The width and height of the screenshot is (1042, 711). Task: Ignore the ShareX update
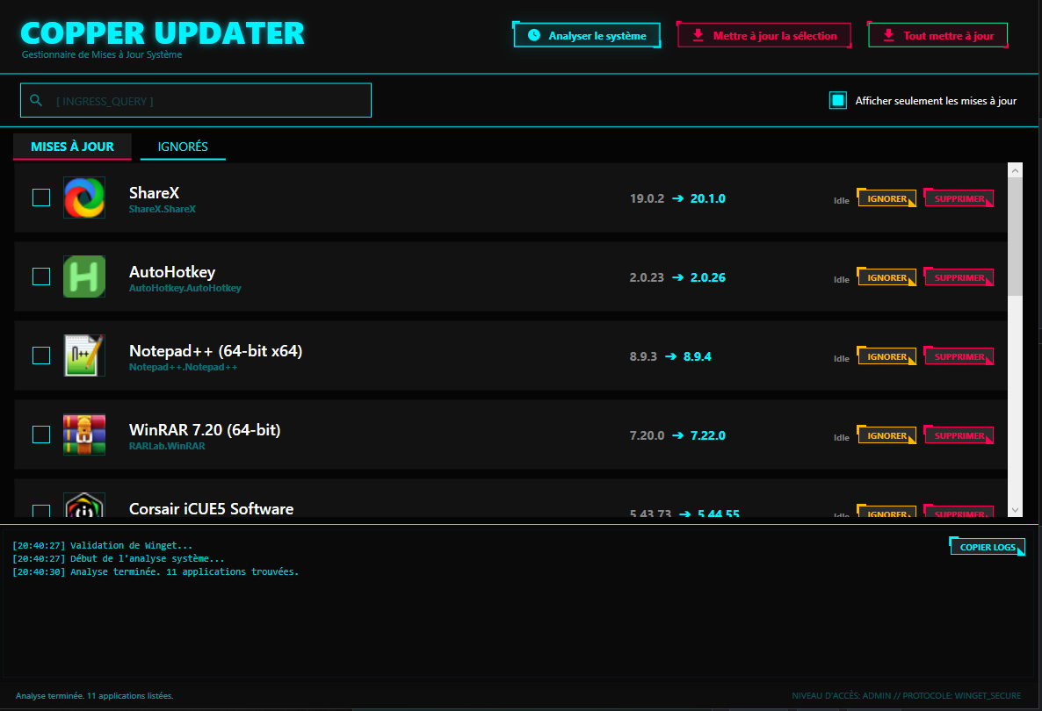pos(886,198)
